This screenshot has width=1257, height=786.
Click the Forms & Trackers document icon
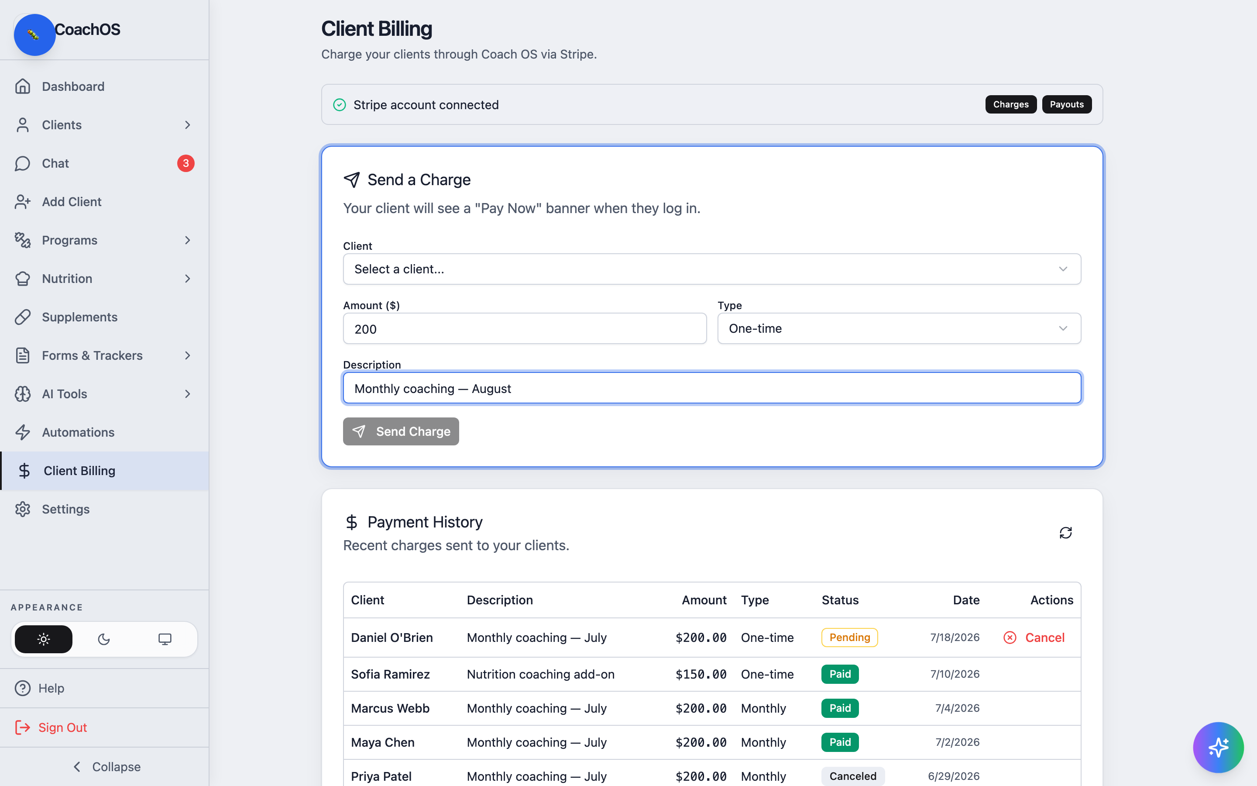click(x=22, y=355)
